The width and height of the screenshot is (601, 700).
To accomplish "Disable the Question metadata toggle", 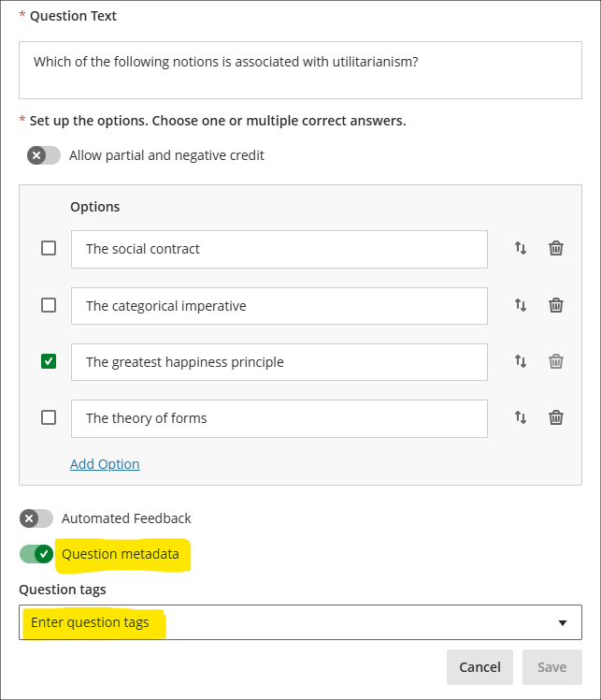I will pos(36,554).
